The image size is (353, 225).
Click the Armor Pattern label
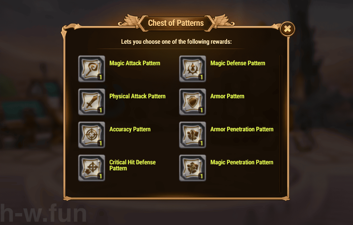(227, 96)
